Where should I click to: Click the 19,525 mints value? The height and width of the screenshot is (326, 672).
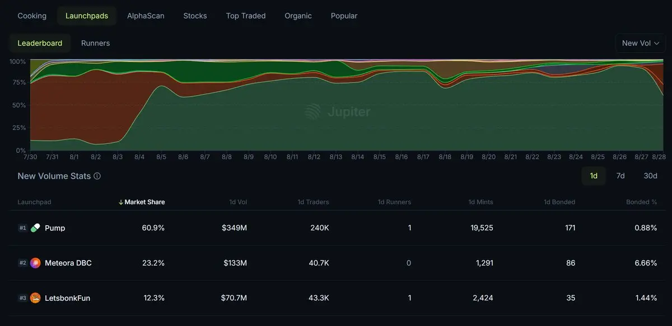point(481,228)
